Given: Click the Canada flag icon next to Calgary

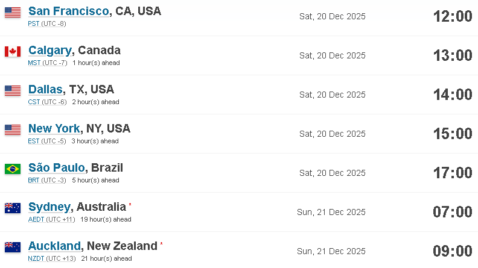Looking at the screenshot, I should (x=13, y=52).
